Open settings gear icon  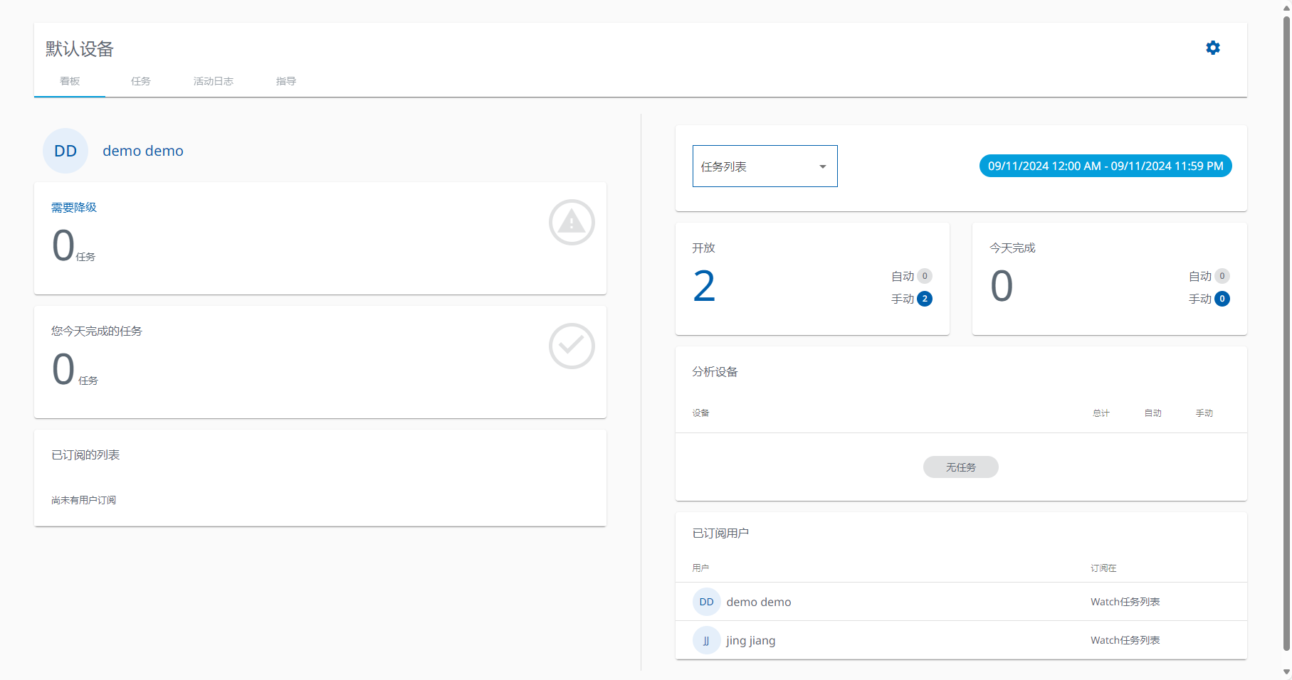coord(1212,48)
